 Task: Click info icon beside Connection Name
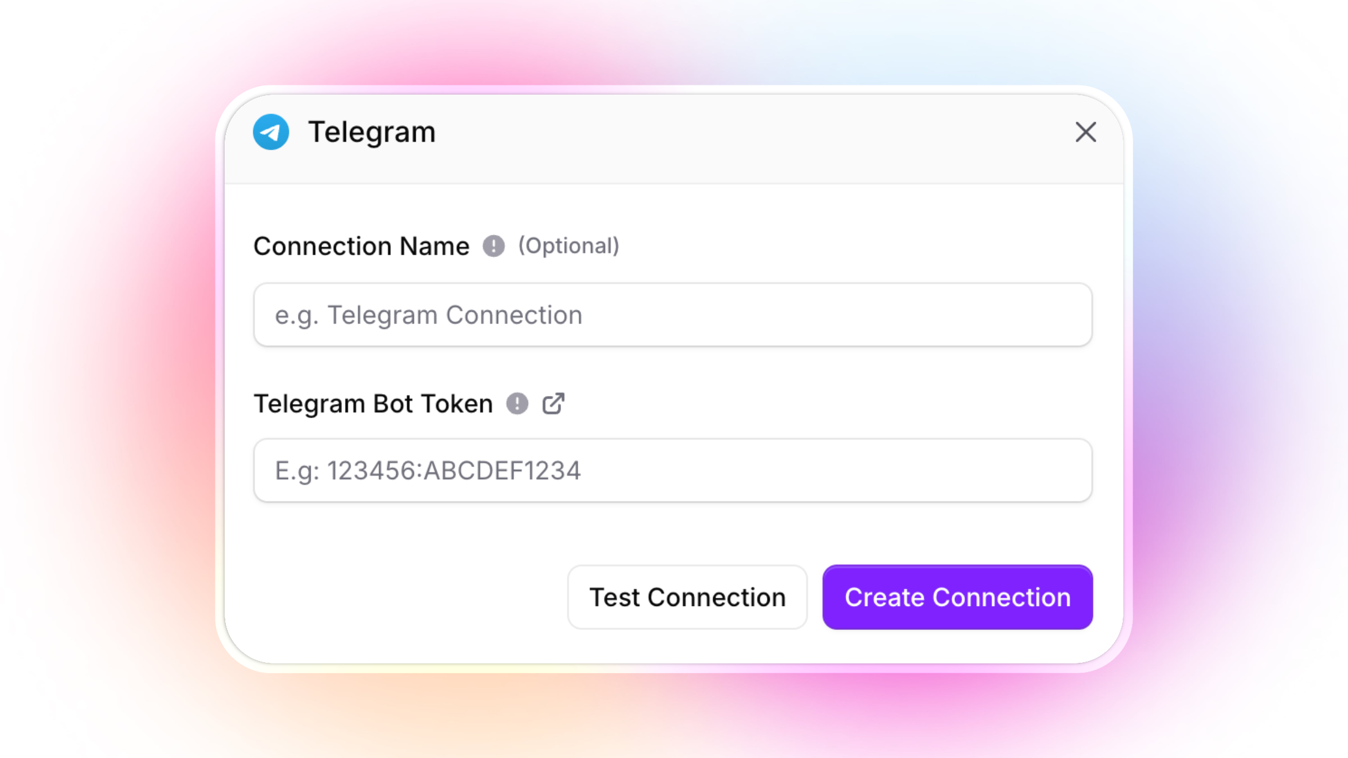[493, 247]
